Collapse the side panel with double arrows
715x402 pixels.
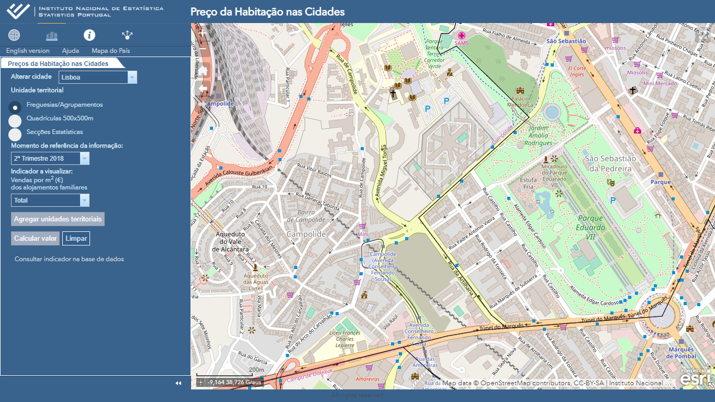coord(178,383)
